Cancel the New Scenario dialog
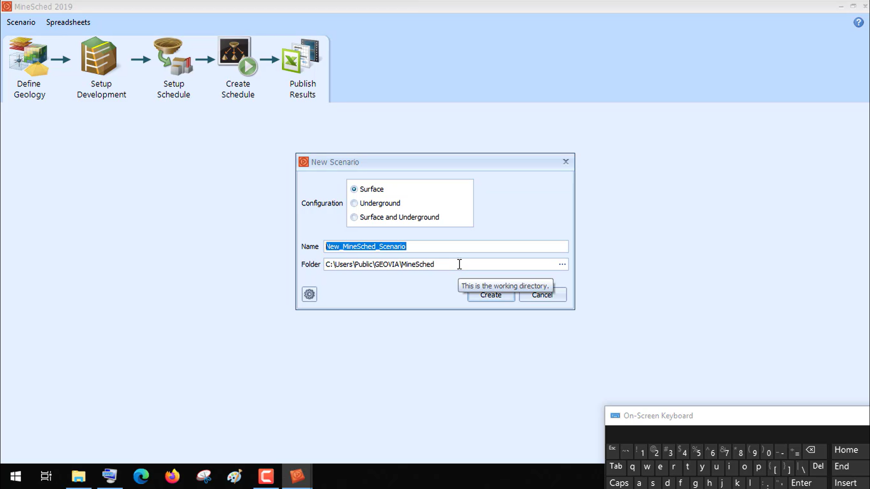This screenshot has height=489, width=870. pos(542,296)
